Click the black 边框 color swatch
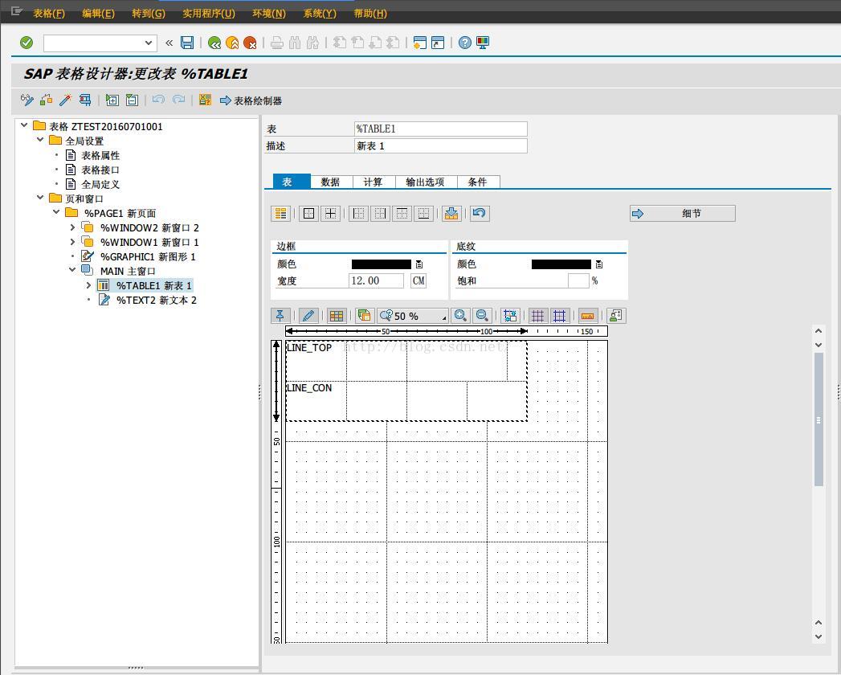 point(382,264)
